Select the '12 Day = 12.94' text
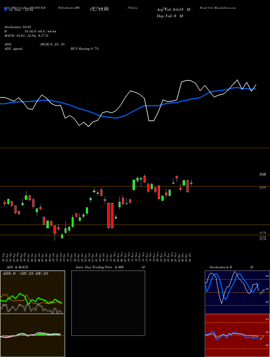 20,10
